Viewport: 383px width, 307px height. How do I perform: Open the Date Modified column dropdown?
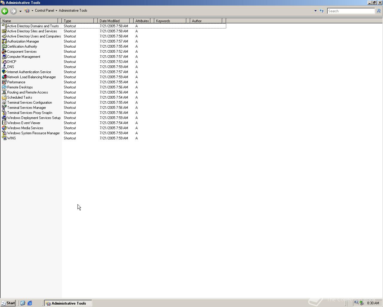(132, 21)
